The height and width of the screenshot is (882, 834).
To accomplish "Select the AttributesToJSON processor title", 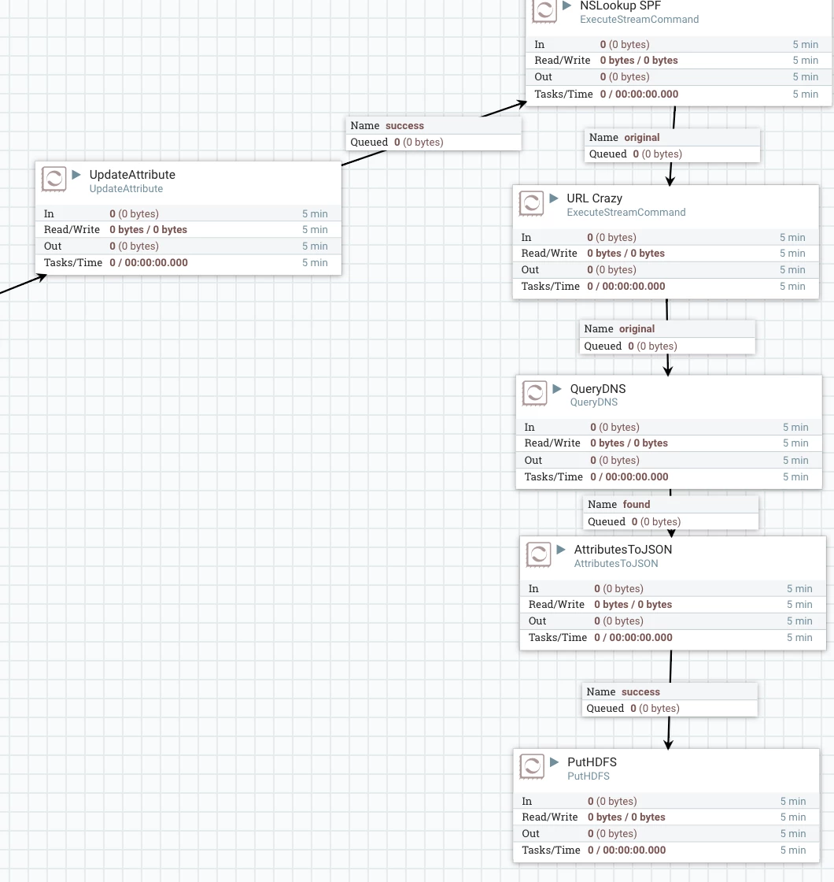I will 622,550.
